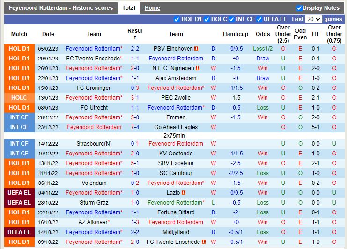The height and width of the screenshot is (249, 347).
Task: Select the Total tab
Action: (x=128, y=8)
